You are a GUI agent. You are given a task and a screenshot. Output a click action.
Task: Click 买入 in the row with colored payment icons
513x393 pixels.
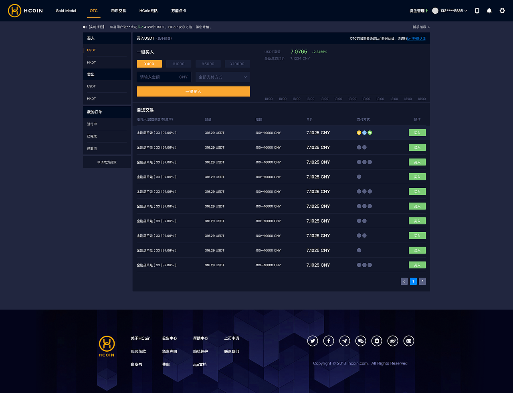pos(417,133)
